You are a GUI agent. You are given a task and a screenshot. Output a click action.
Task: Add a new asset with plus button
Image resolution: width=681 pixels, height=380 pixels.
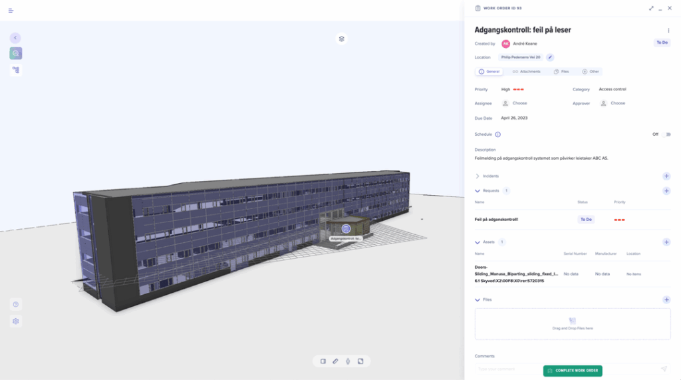click(666, 242)
